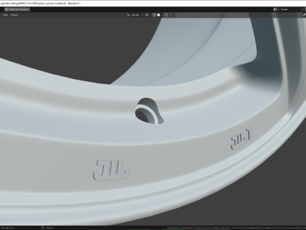Open the Object menu in viewport header
Screen dimensions: 306x230
click(14, 15)
